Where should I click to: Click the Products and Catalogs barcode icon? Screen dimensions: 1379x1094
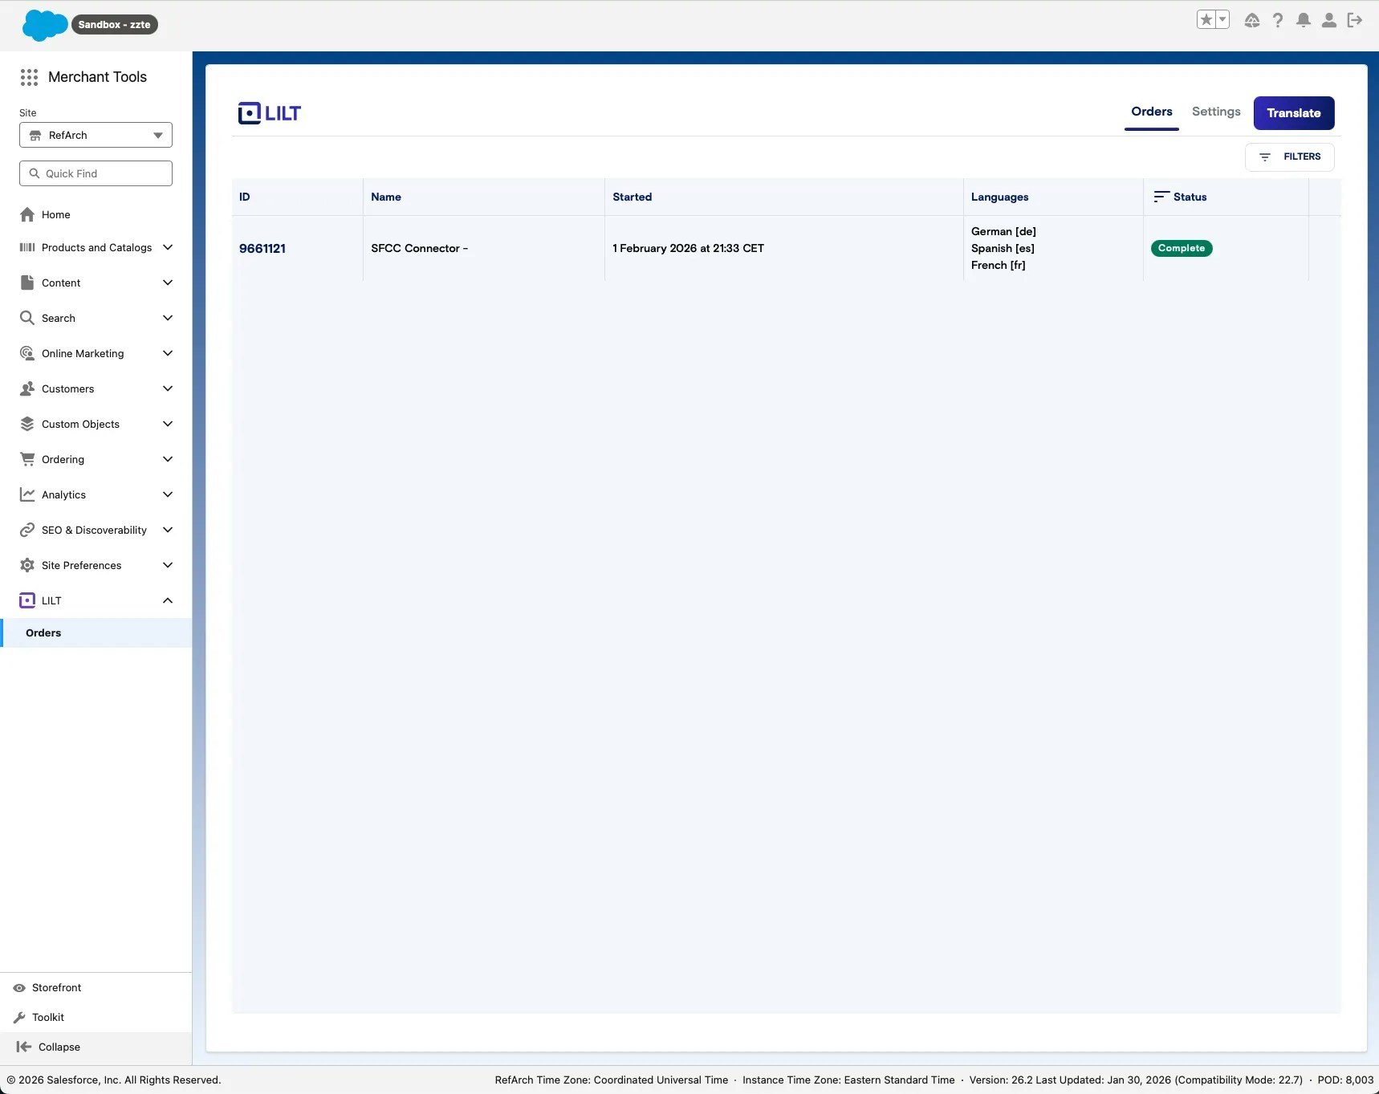[27, 247]
